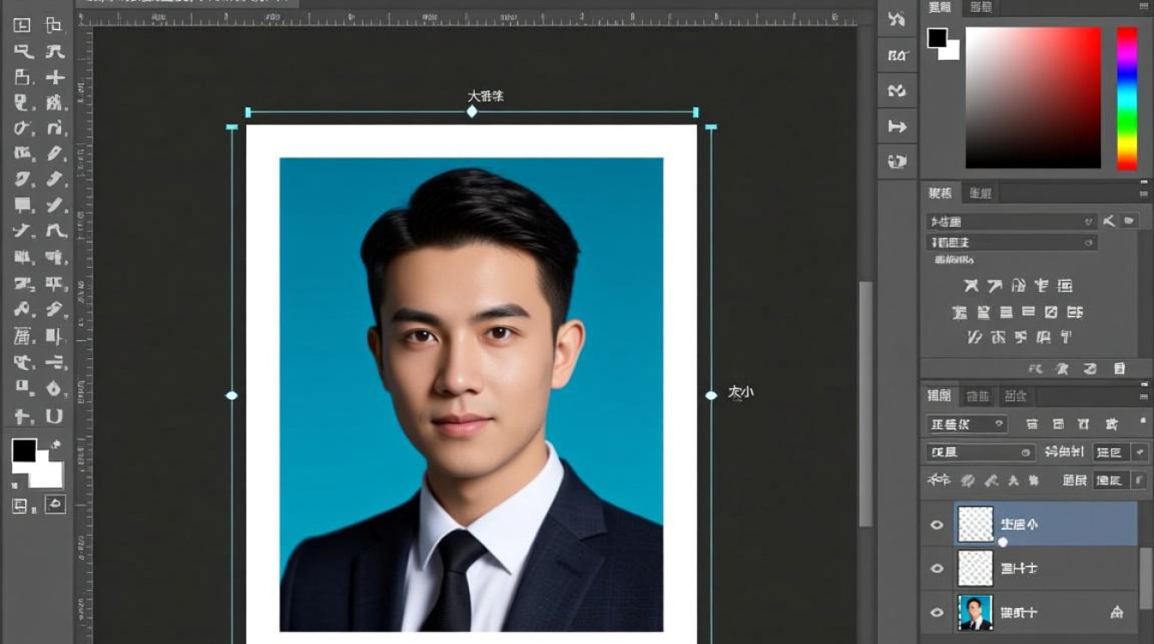
Task: Open the collapsed panel icon between BA and the arrow
Action: [x=897, y=91]
